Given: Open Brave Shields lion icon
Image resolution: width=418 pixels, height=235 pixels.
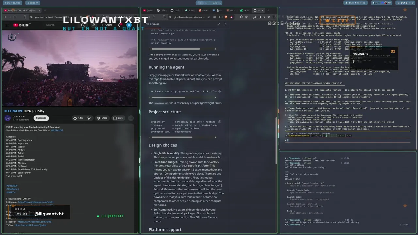Looking at the screenshot, I should [x=226, y=17].
